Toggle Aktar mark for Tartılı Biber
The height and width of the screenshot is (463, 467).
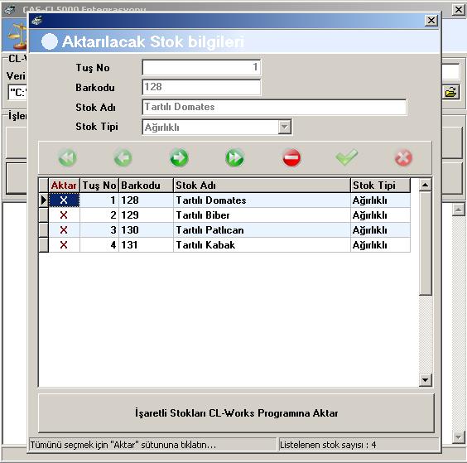[x=64, y=215]
